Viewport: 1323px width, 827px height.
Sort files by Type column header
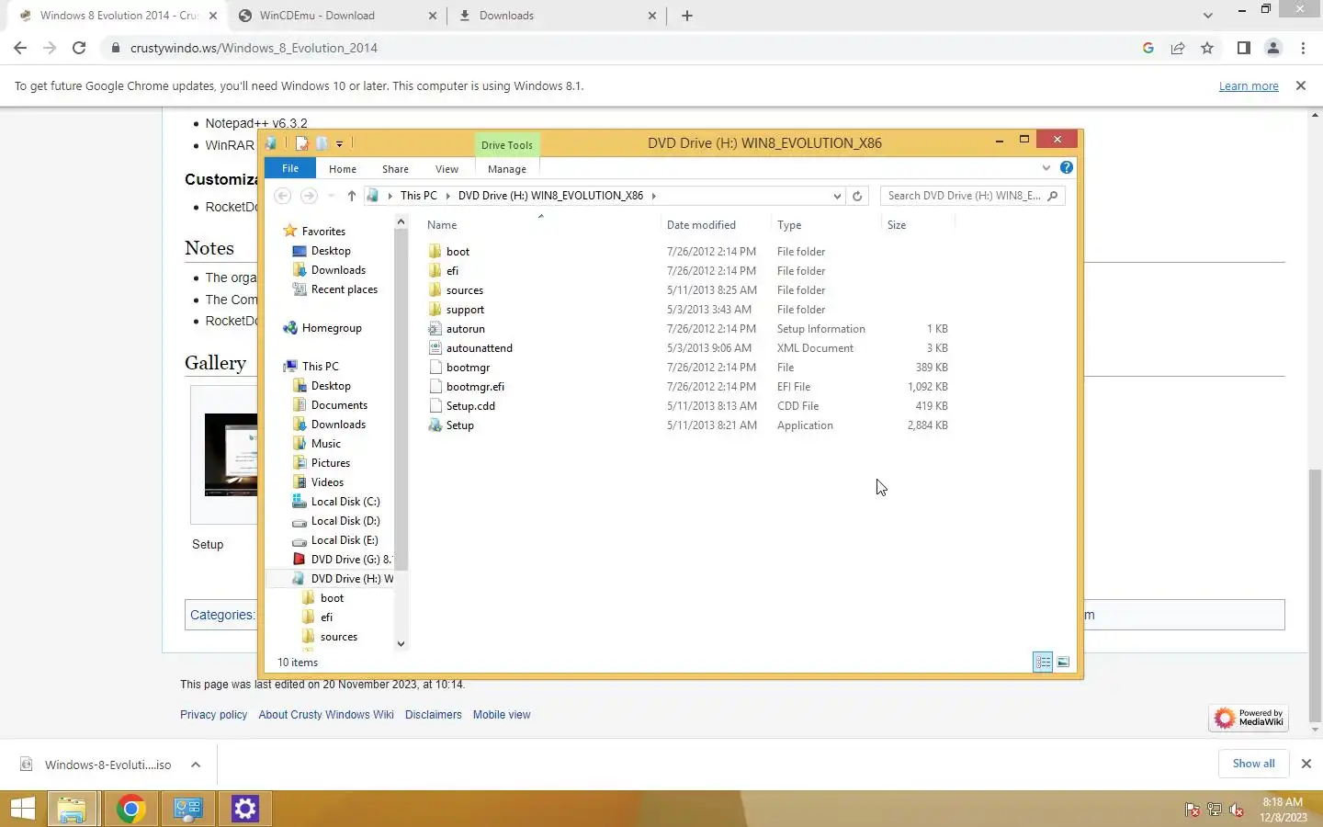point(789,225)
